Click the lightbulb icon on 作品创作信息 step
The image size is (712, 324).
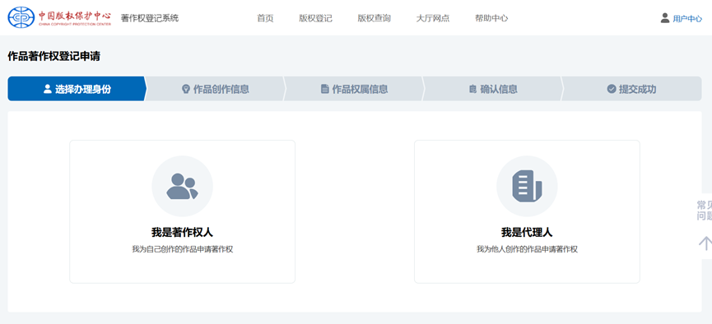click(x=185, y=89)
